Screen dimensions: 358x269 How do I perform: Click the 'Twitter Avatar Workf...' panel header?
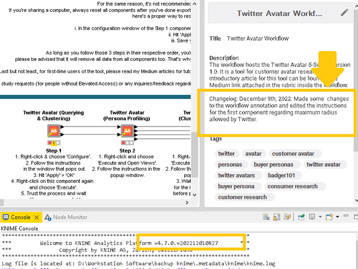279,13
